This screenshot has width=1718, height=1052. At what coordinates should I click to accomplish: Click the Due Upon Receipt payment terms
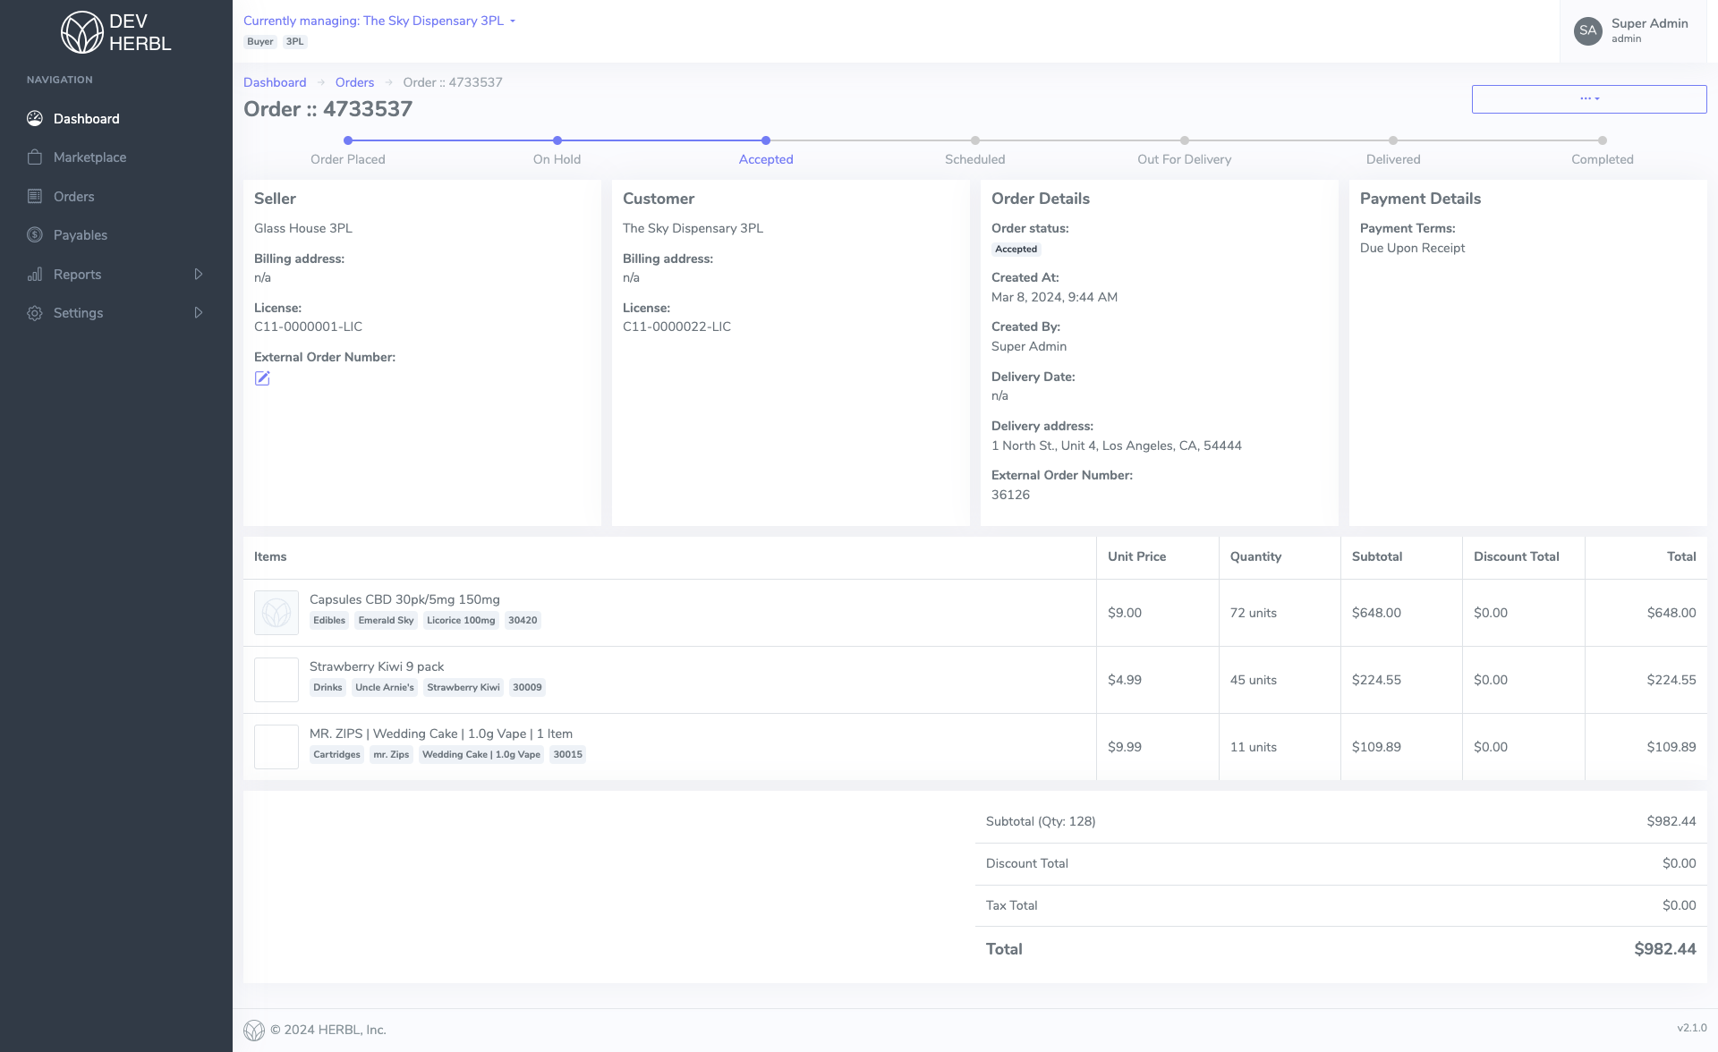pos(1412,248)
